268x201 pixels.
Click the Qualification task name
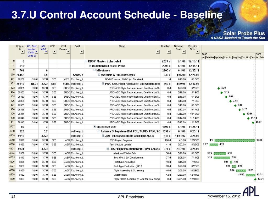[120, 175]
